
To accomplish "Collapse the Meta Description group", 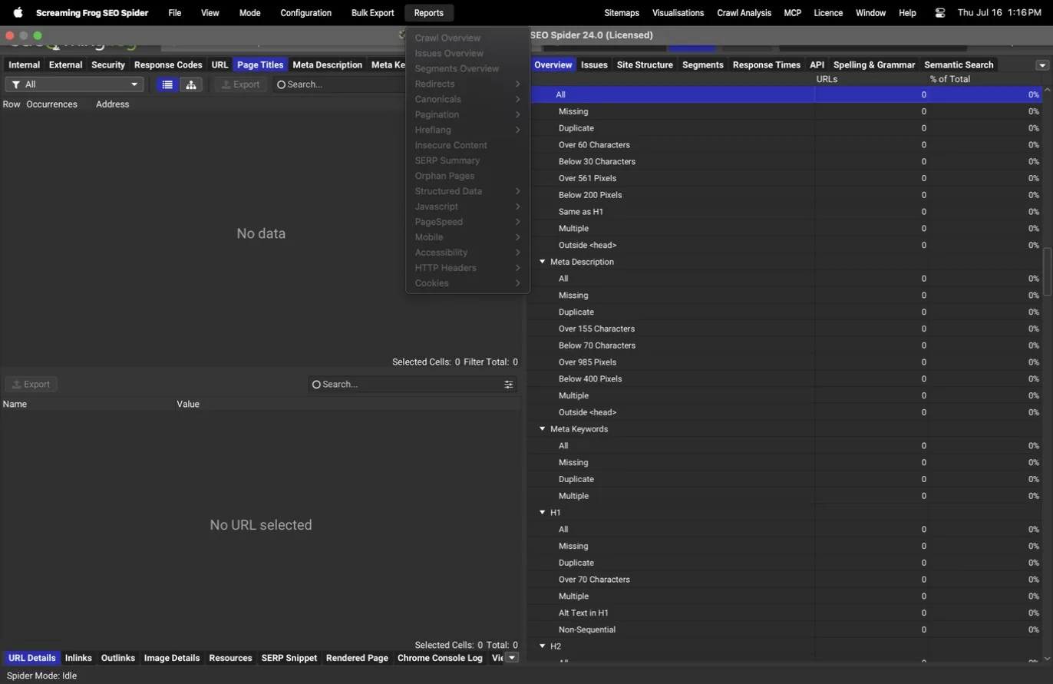I will 542,262.
